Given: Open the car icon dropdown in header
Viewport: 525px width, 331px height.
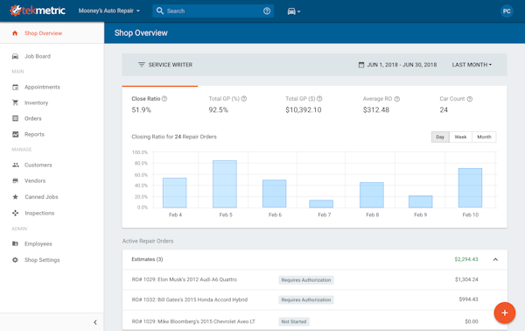Looking at the screenshot, I should click(294, 11).
